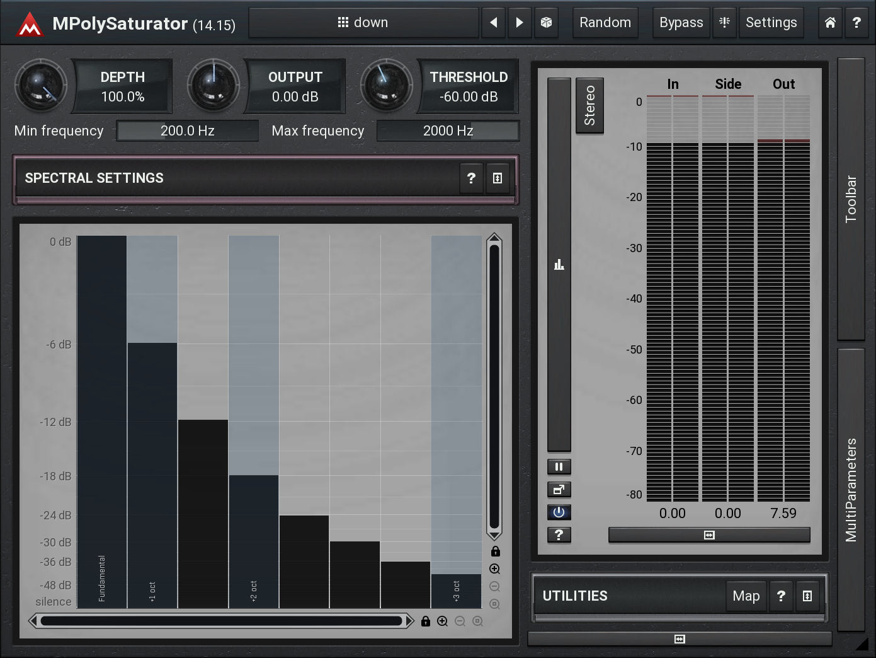This screenshot has width=876, height=658.
Task: Open the home icon in the title bar
Action: 830,23
